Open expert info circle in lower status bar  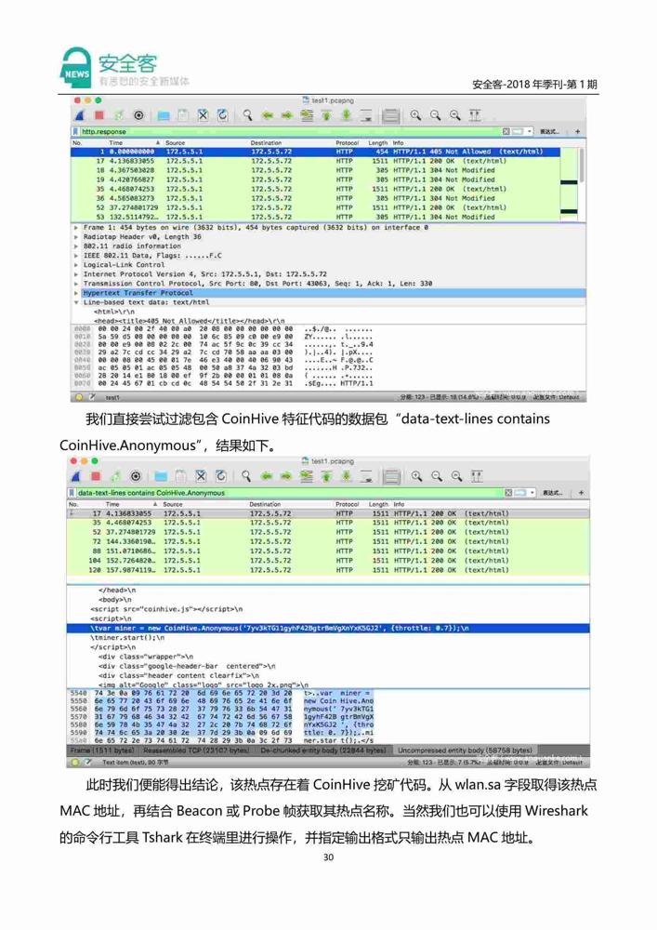(x=74, y=763)
